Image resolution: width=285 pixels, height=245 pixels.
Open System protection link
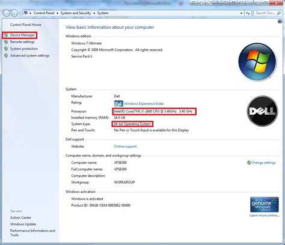tap(24, 49)
